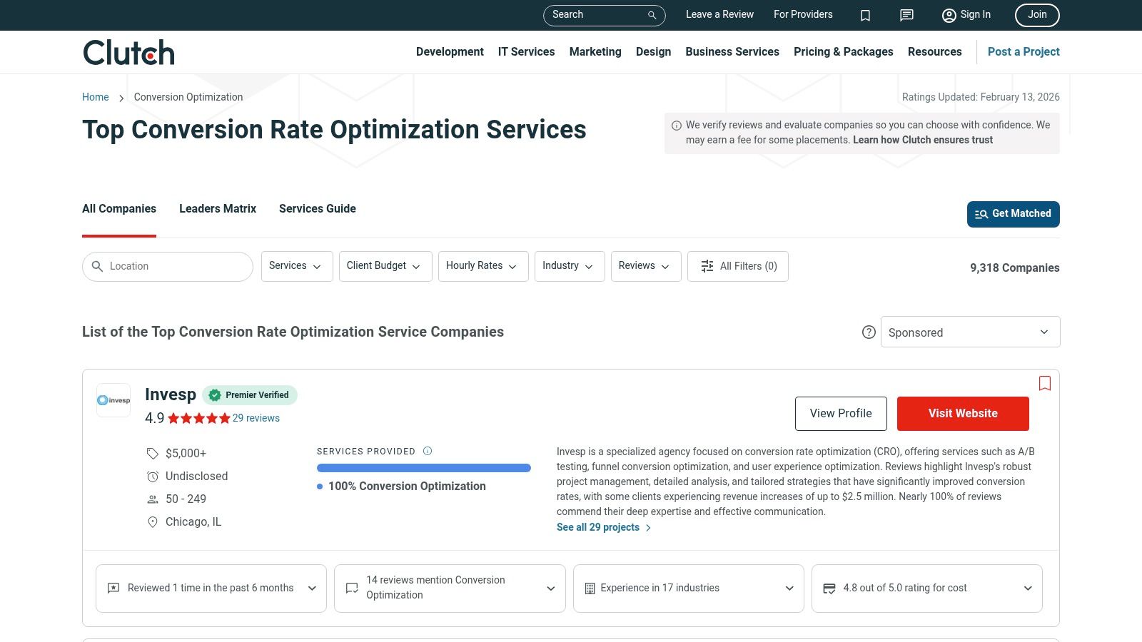Viewport: 1142px width, 642px height.
Task: Expand '14 reviews mention Conversion Optimization'
Action: coord(450,588)
